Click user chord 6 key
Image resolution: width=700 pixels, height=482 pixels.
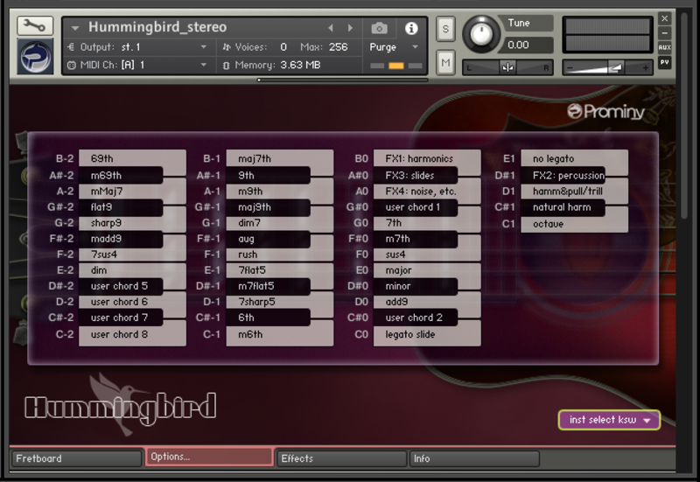[132, 302]
